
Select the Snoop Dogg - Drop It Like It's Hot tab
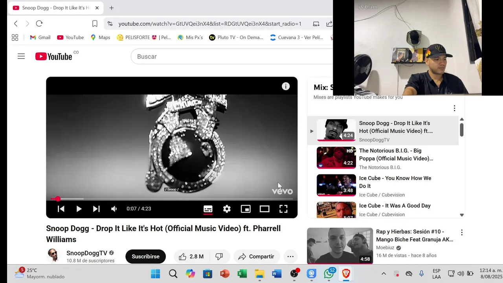[x=56, y=8]
